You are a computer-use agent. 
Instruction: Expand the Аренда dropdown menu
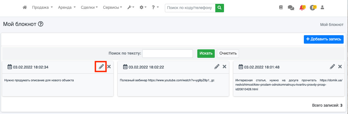click(x=67, y=8)
